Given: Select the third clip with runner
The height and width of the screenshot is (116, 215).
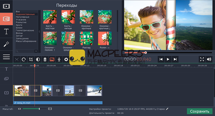Looking at the screenshot, I should [x=69, y=91].
